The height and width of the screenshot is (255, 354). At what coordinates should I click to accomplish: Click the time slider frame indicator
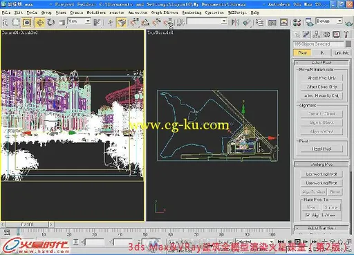(27, 224)
